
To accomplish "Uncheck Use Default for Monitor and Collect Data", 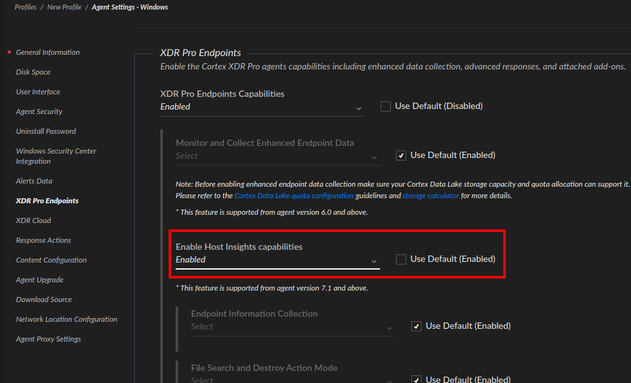I will tap(401, 155).
